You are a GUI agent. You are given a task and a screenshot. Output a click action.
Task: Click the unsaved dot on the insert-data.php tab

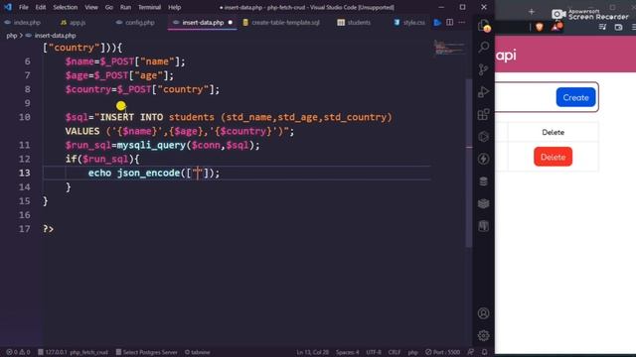[230, 23]
